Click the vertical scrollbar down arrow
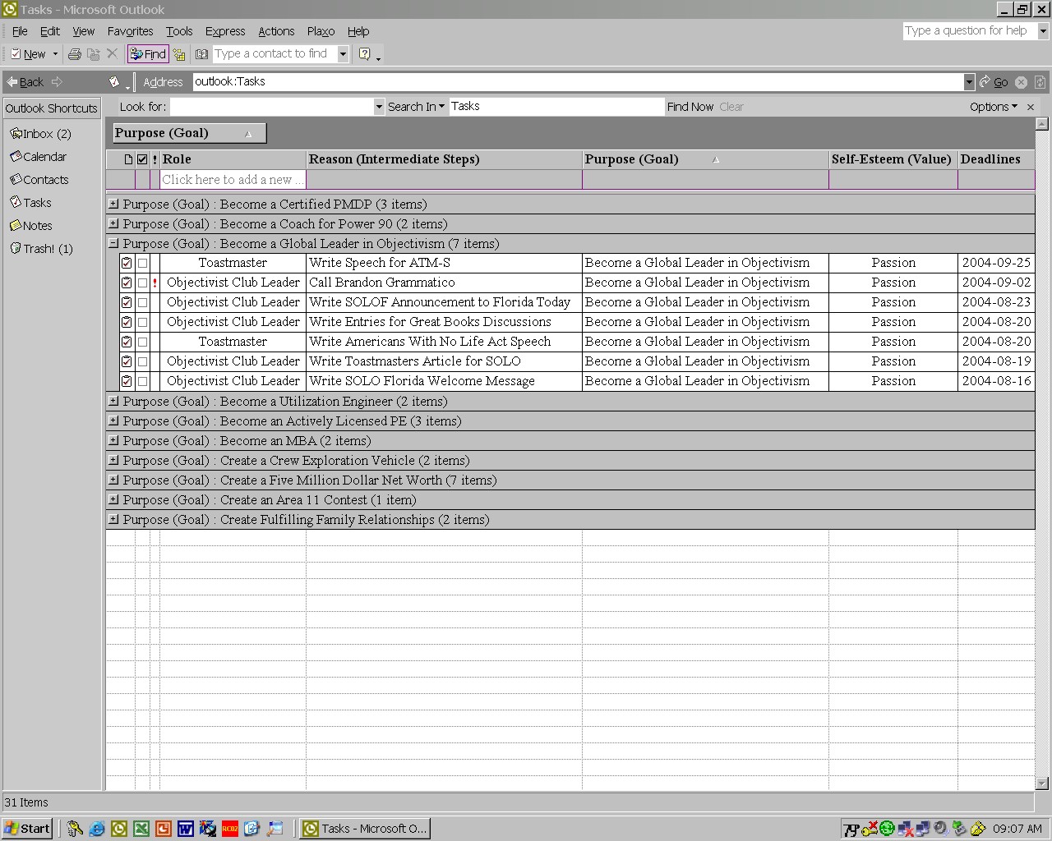The image size is (1052, 841). [x=1042, y=784]
